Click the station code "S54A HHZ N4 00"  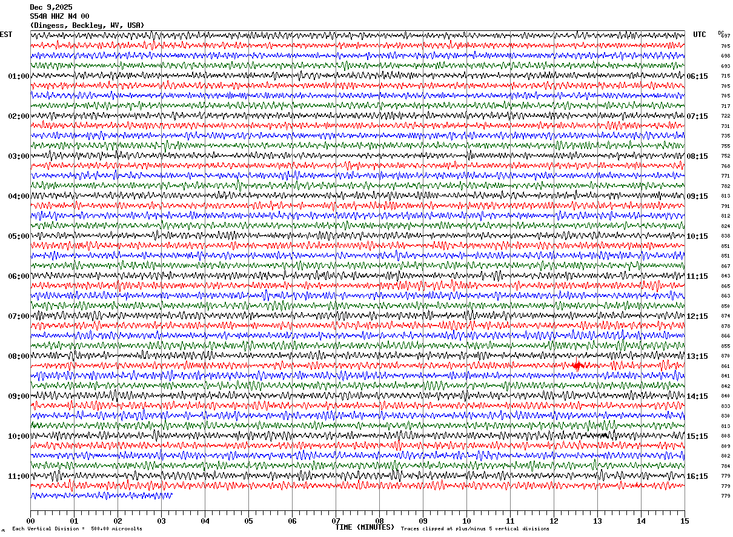59,16
